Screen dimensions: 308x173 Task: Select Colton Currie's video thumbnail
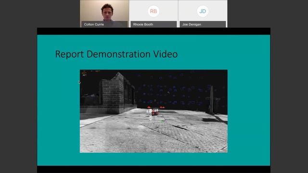click(x=104, y=13)
